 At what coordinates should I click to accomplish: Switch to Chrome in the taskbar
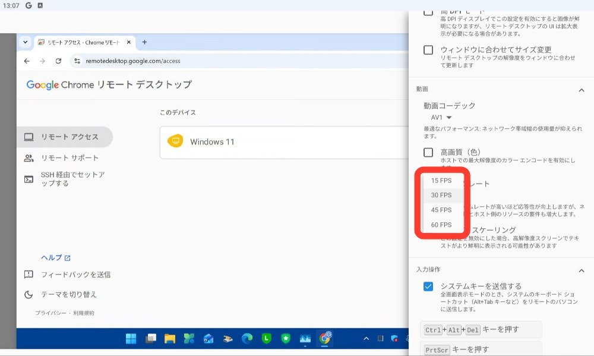point(325,338)
